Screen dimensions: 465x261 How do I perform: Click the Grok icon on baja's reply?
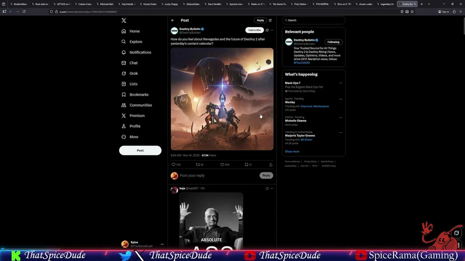(267, 188)
